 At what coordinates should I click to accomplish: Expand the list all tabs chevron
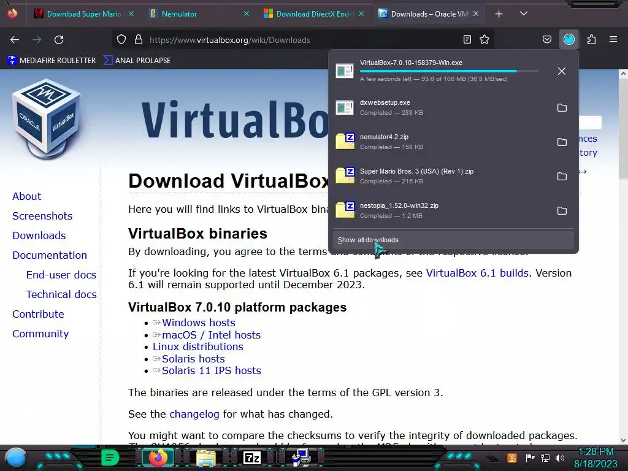pyautogui.click(x=524, y=13)
